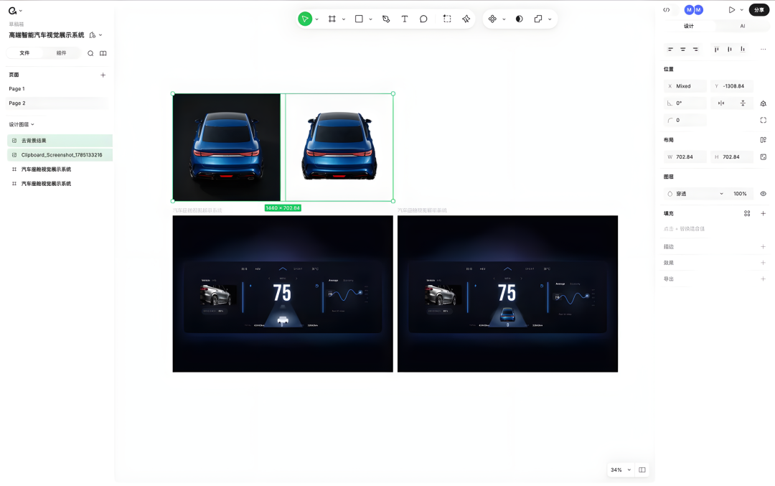Viewport: 775px width, 486px height.
Task: Select the Comment bubble tool
Action: pyautogui.click(x=423, y=19)
